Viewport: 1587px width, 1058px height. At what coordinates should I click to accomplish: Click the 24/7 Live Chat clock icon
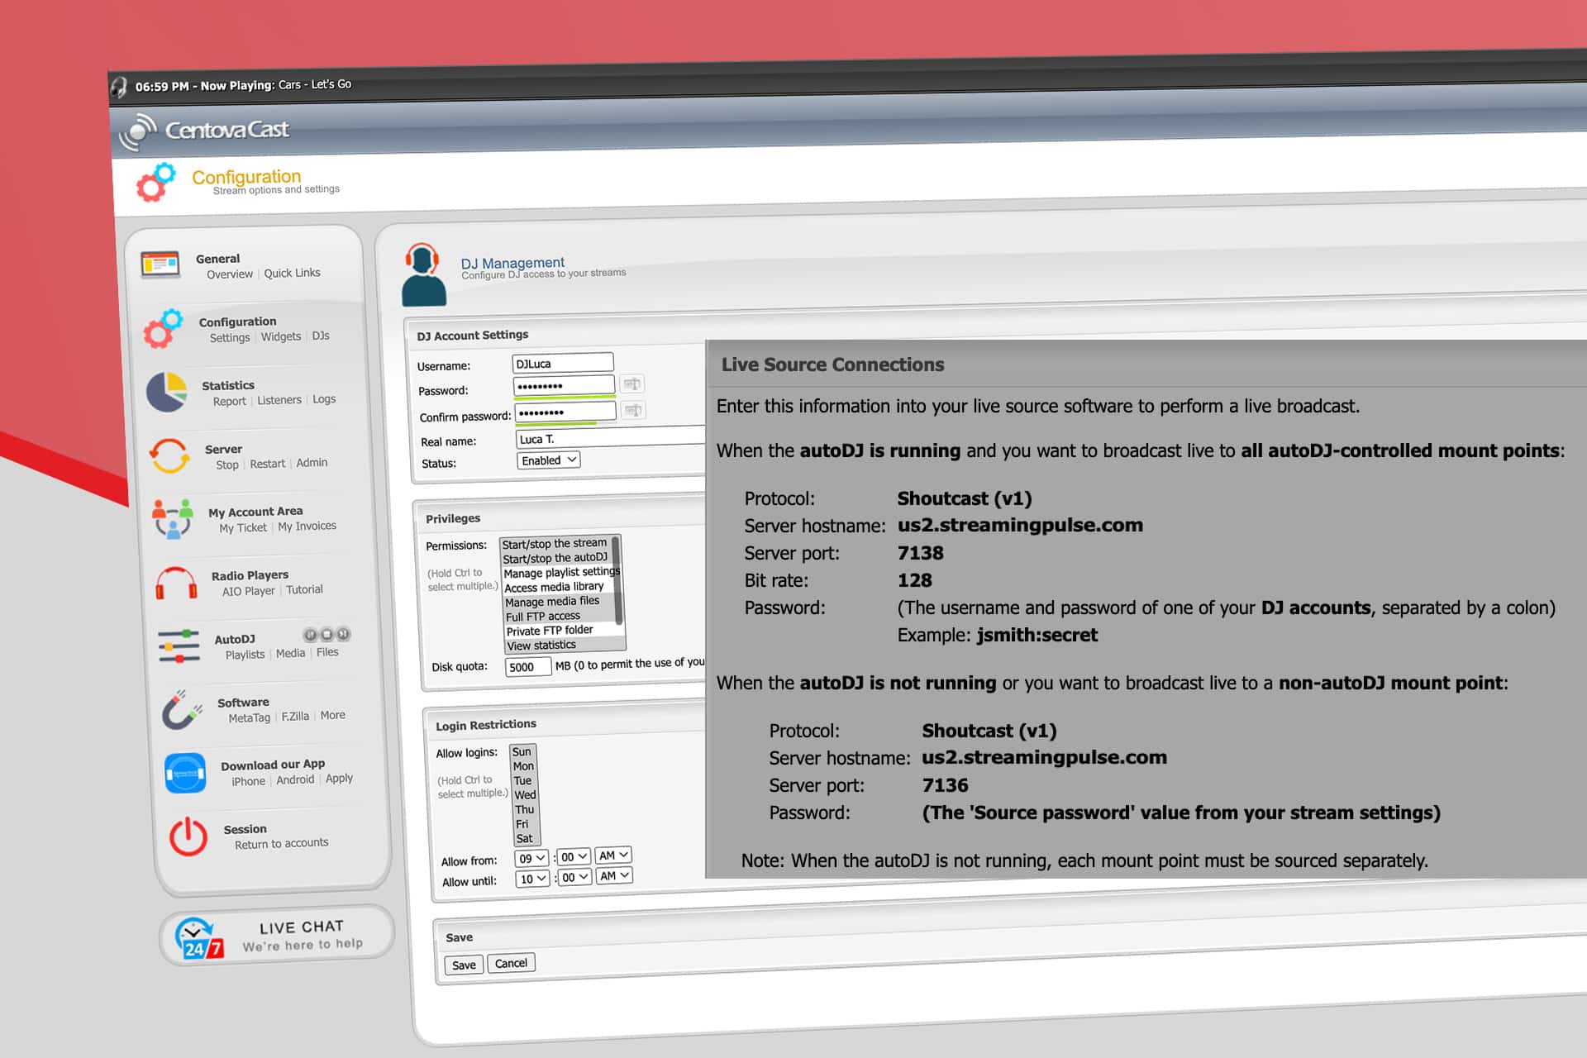198,938
